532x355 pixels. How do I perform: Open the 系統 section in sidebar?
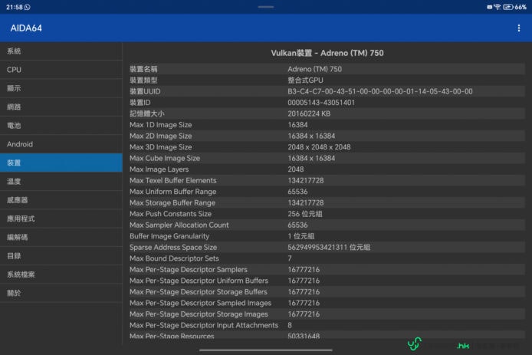[x=14, y=51]
